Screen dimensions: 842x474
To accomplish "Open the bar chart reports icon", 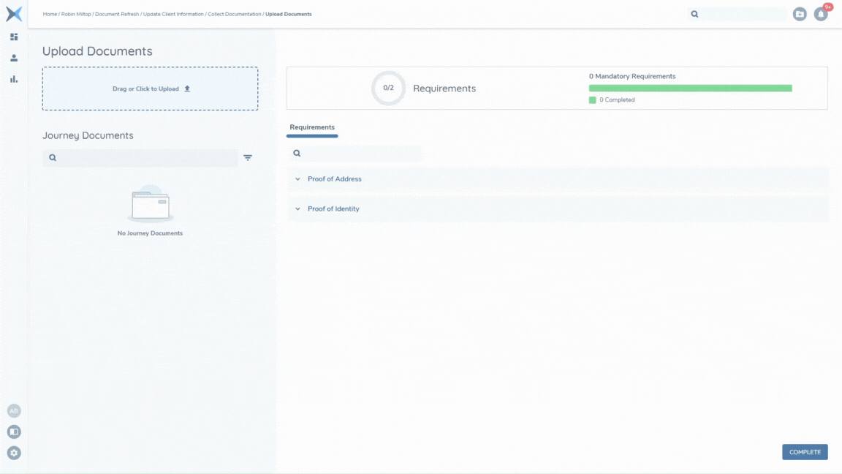I will pyautogui.click(x=14, y=79).
